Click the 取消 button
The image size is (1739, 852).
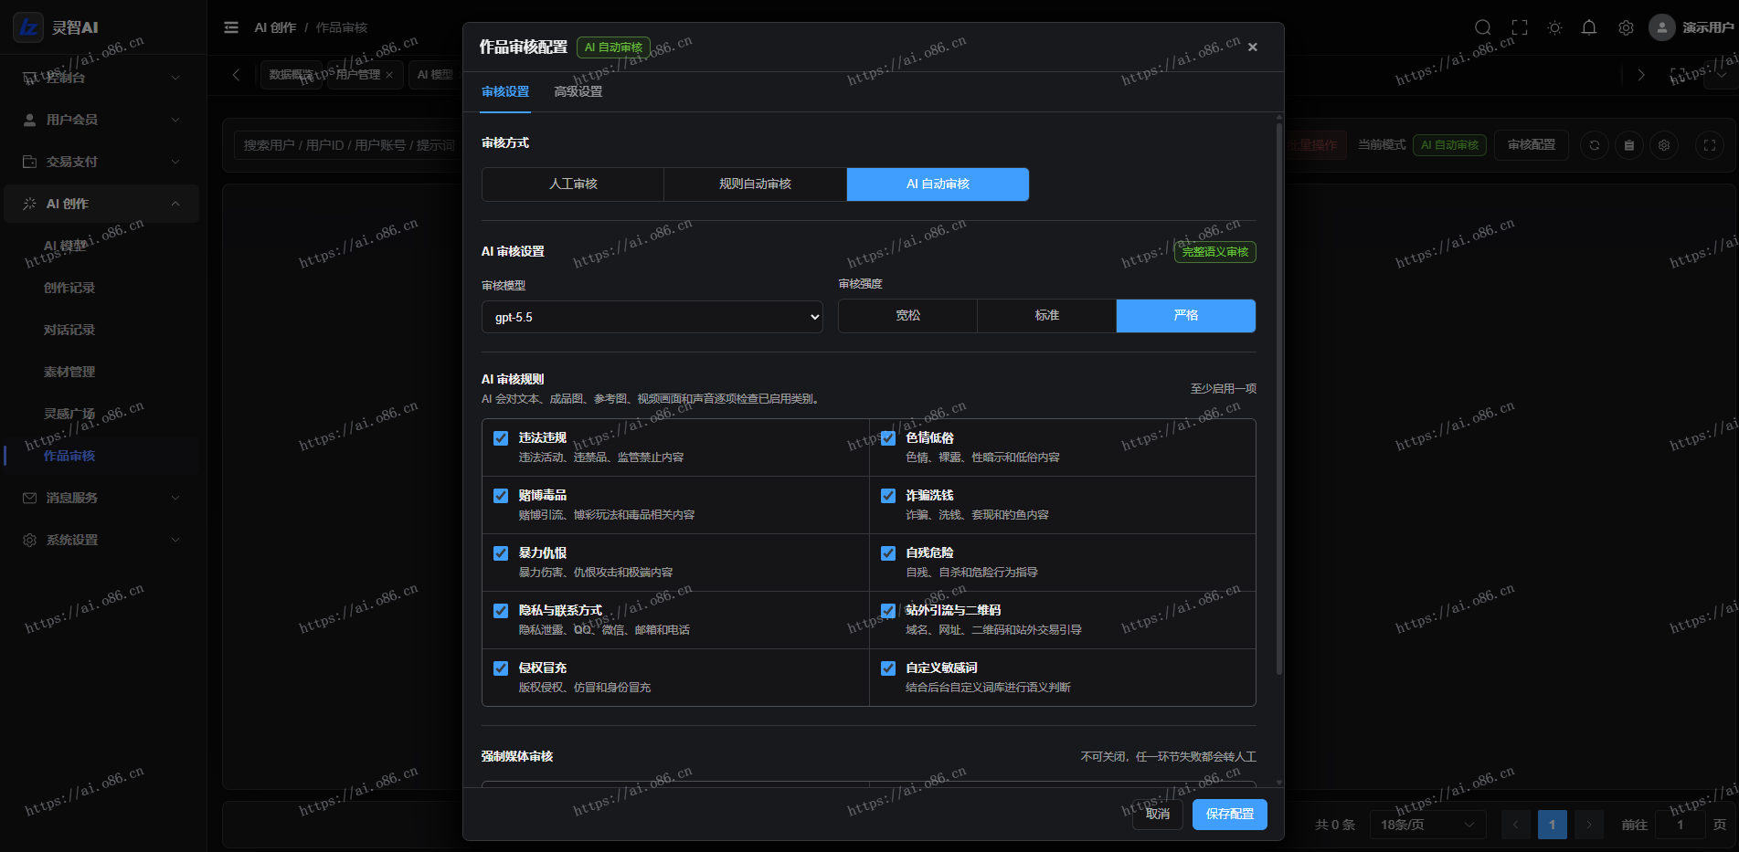pyautogui.click(x=1158, y=815)
